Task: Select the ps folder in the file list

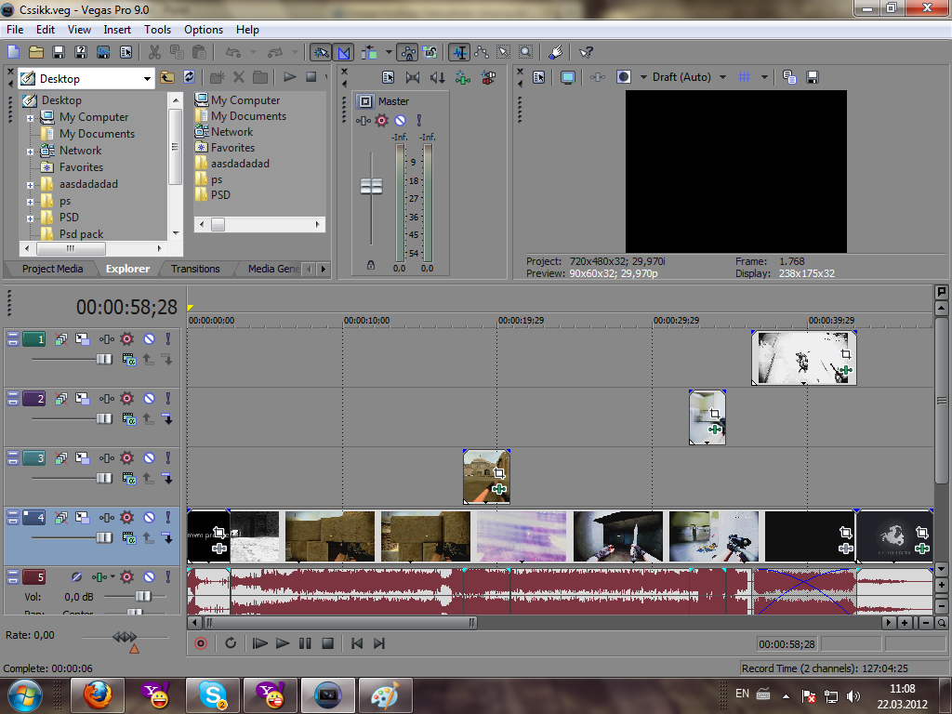Action: click(216, 179)
